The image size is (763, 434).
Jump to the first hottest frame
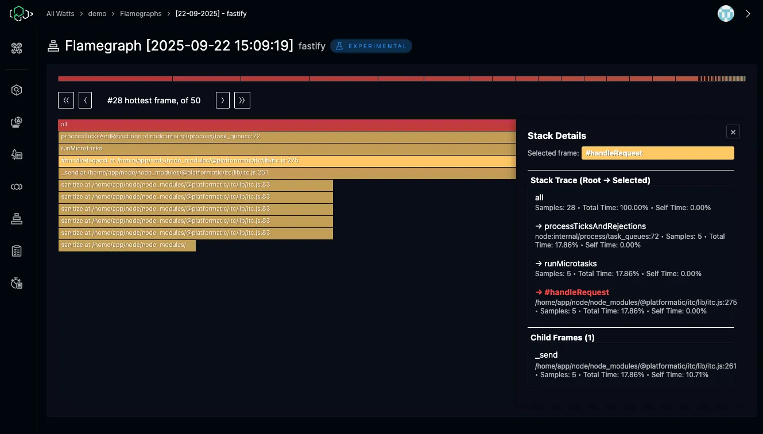tap(66, 100)
